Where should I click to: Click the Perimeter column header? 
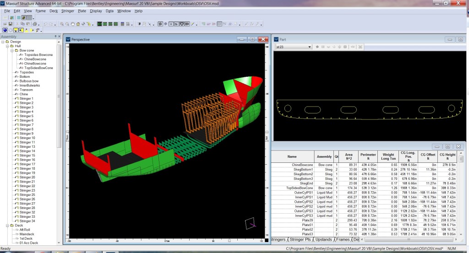coord(368,156)
